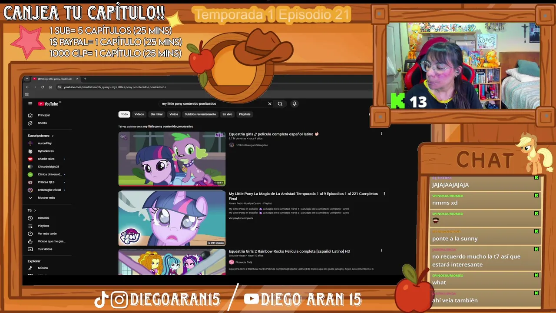Reload the page with the refresh icon

coord(43,87)
